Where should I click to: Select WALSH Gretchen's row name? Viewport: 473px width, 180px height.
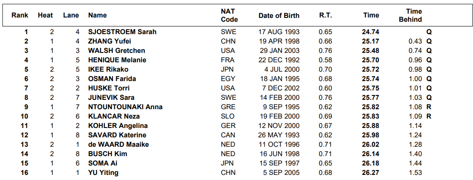[x=116, y=50]
